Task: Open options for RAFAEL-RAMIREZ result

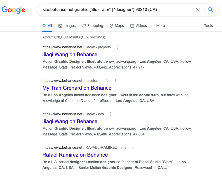Action: pyautogui.click(x=133, y=147)
